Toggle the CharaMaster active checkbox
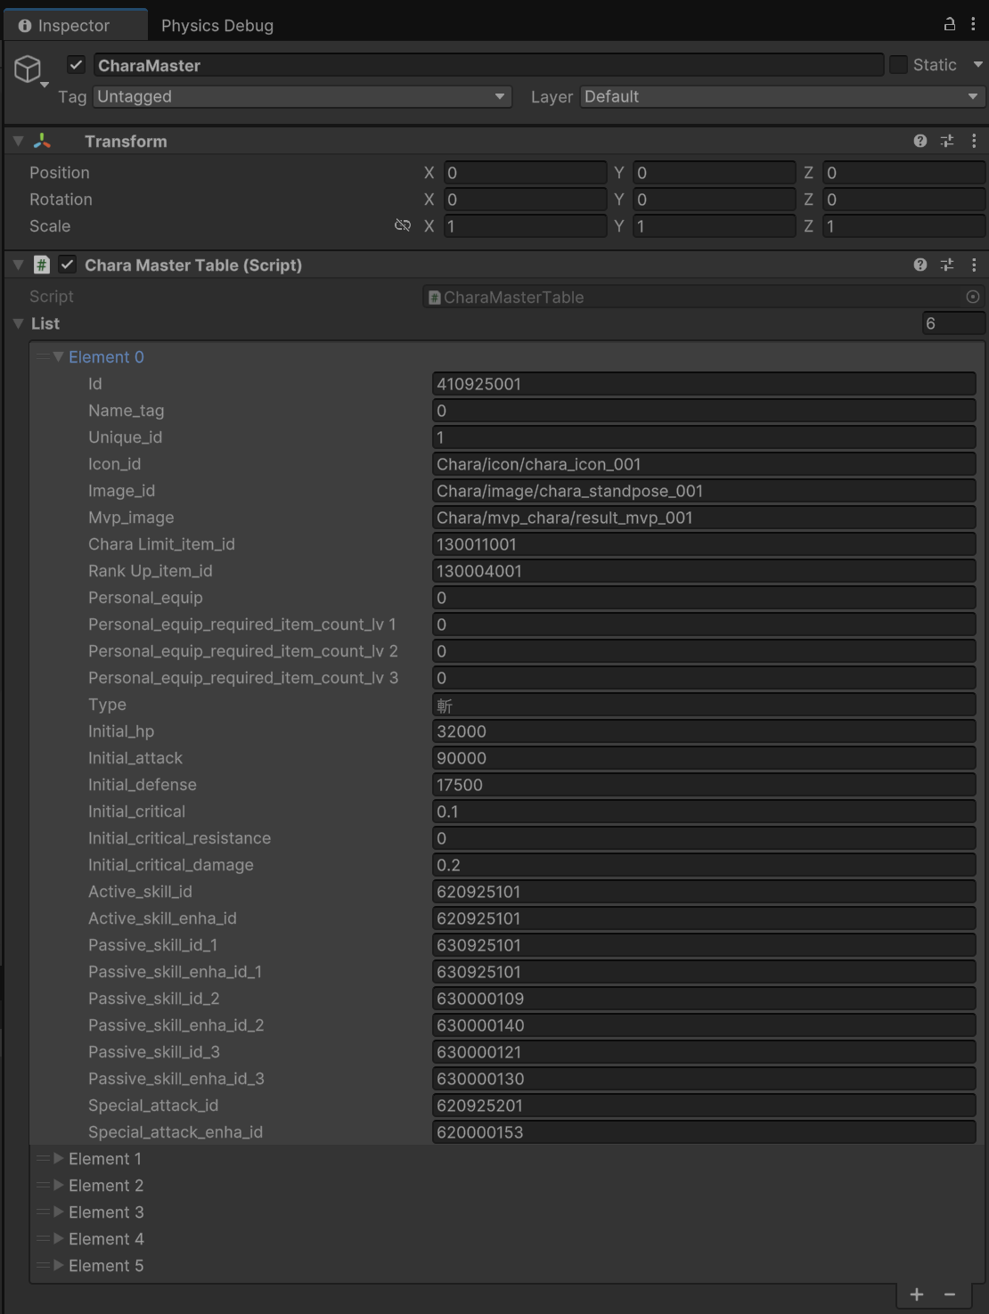The image size is (989, 1314). [x=77, y=65]
